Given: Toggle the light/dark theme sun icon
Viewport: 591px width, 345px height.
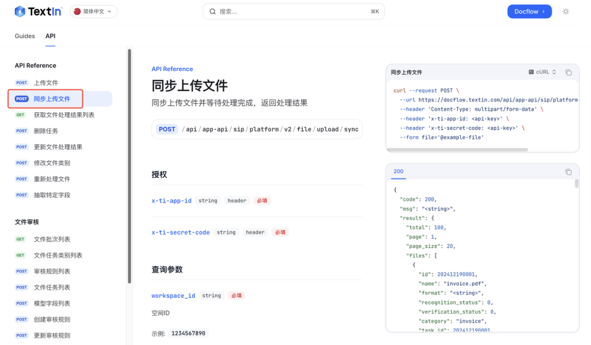Looking at the screenshot, I should click(x=566, y=11).
